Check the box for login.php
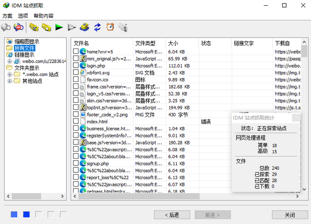311x224 pixels. (76, 65)
